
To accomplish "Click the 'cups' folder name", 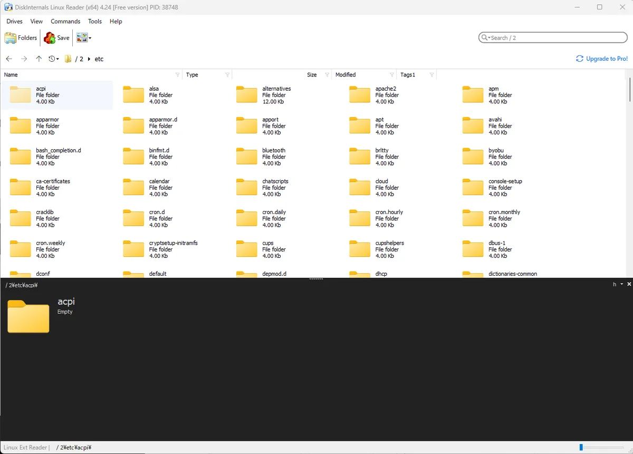I will (x=268, y=243).
